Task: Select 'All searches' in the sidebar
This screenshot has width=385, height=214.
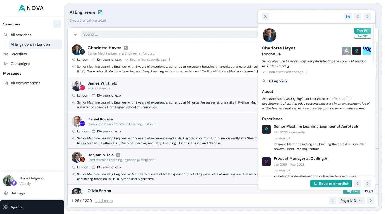Action: (x=21, y=35)
